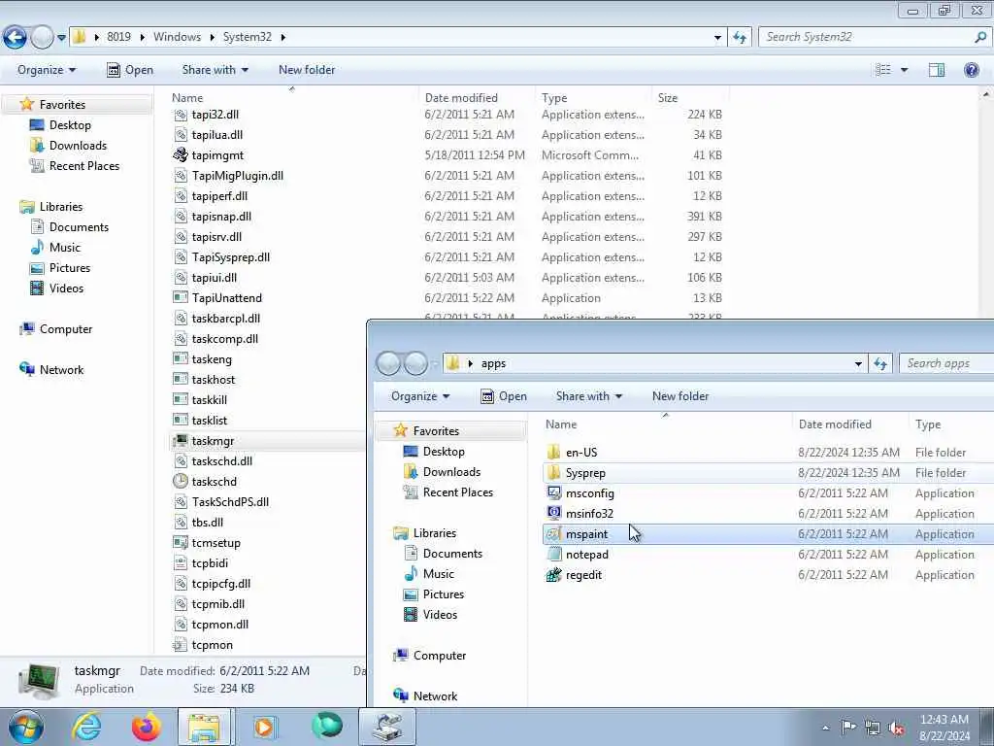
Task: Click the change view icon in System32
Action: (x=883, y=70)
